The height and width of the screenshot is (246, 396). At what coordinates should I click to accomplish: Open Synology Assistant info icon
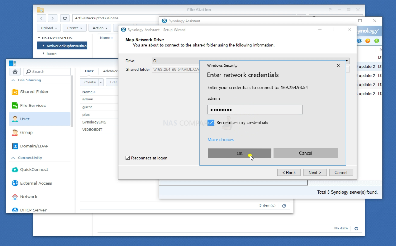[x=377, y=41]
